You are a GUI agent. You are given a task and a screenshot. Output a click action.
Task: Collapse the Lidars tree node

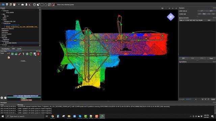pos(2,19)
